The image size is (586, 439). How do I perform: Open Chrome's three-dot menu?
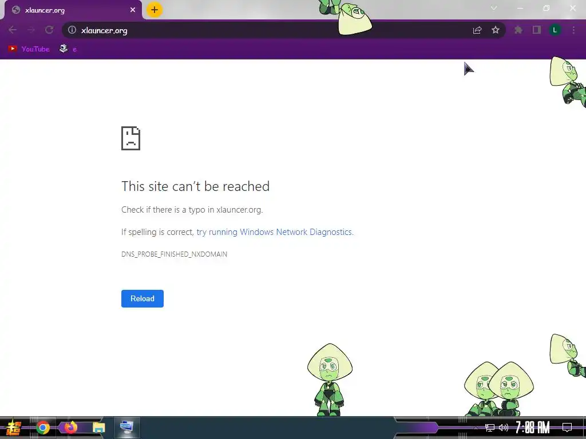pyautogui.click(x=573, y=30)
